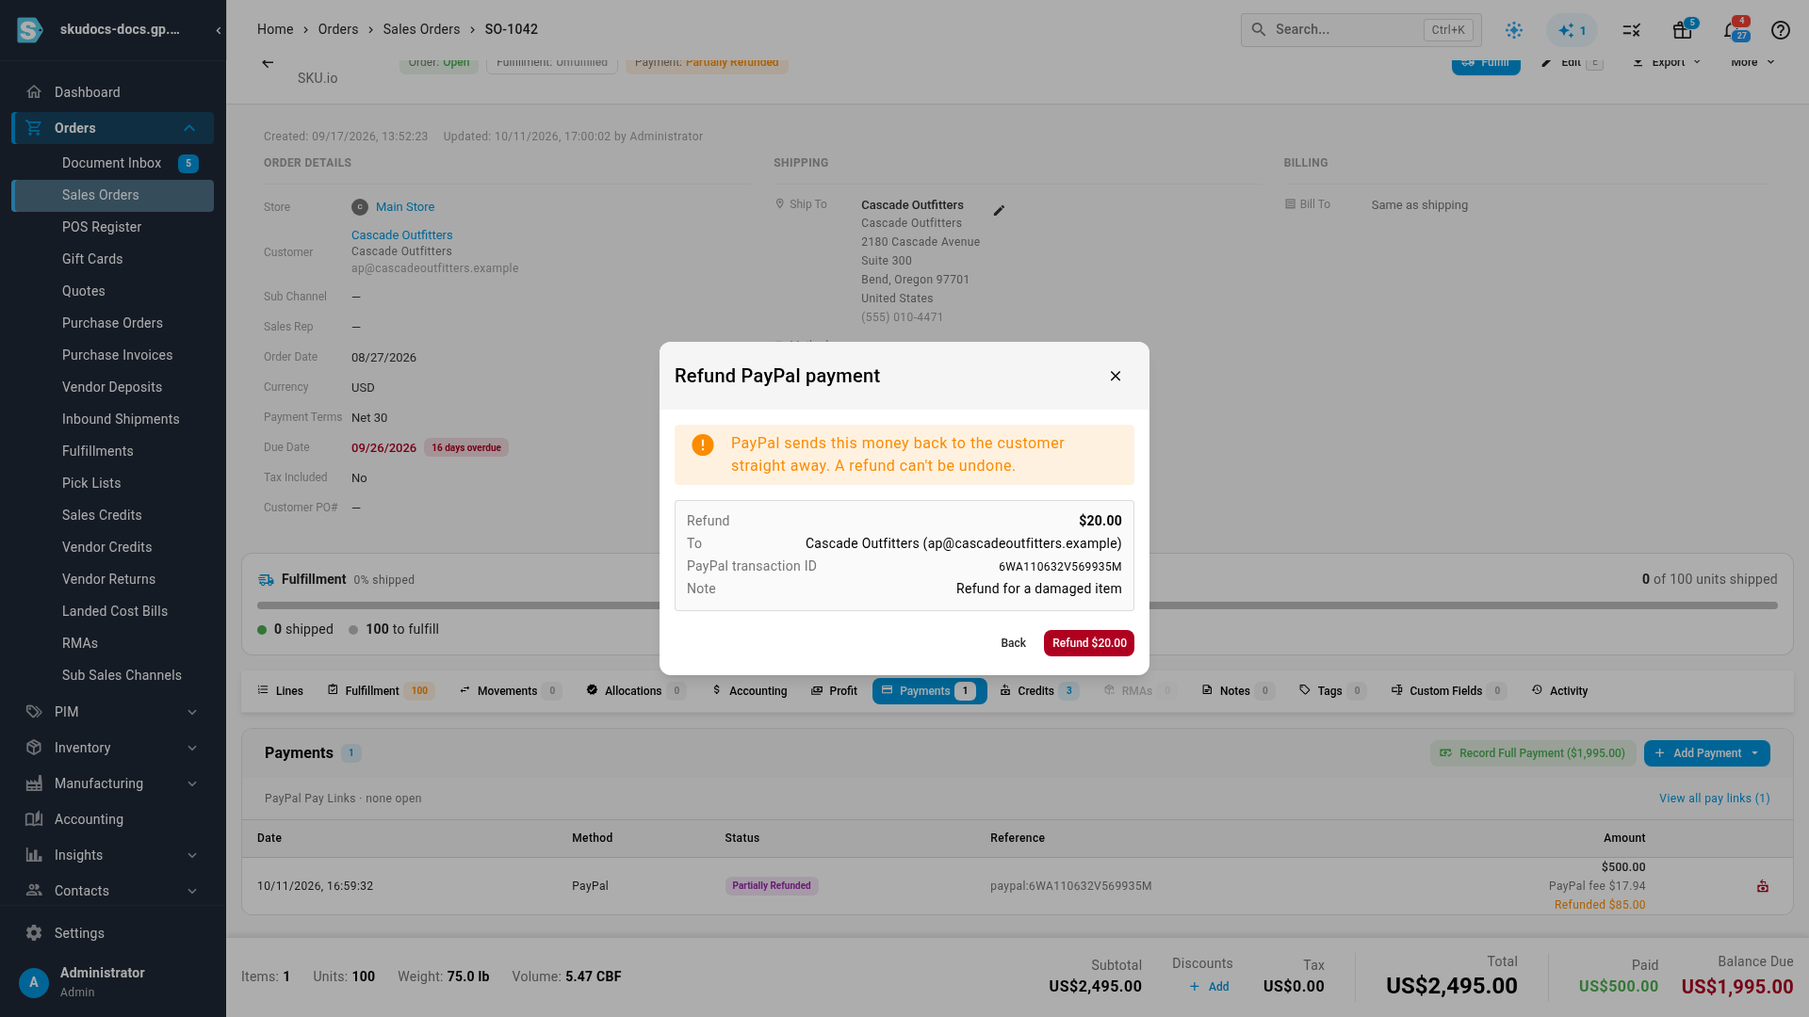This screenshot has width=1809, height=1017.
Task: Select Sales Orders in the sidebar
Action: [112, 195]
